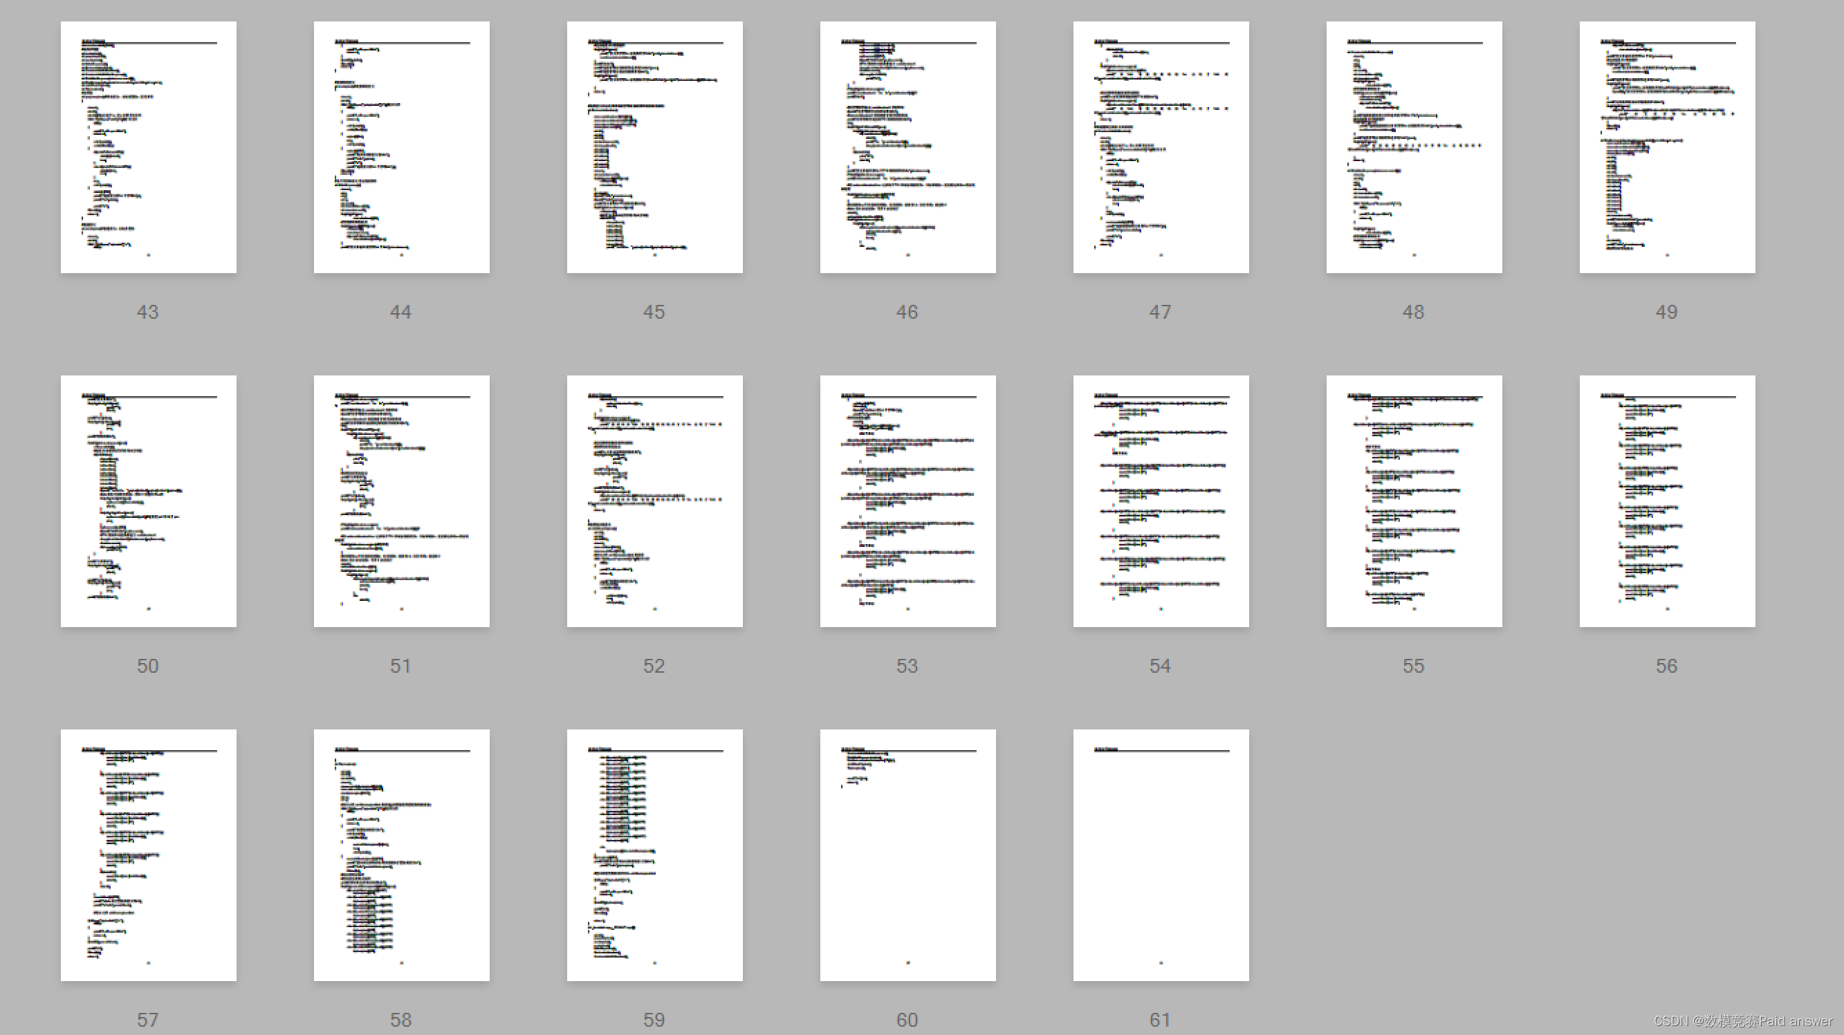
Task: Open page 54 preview
Action: point(1160,500)
